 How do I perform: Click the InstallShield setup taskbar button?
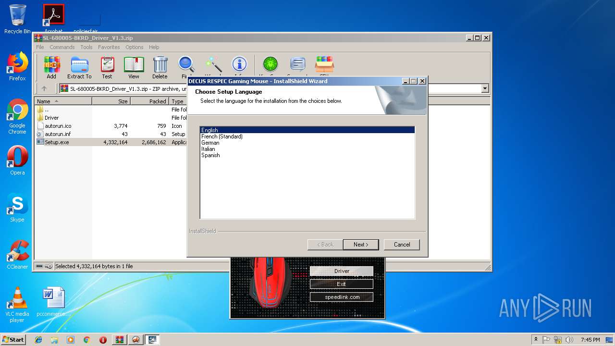click(x=152, y=340)
